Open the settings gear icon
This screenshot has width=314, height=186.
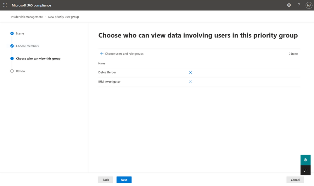point(289,5)
